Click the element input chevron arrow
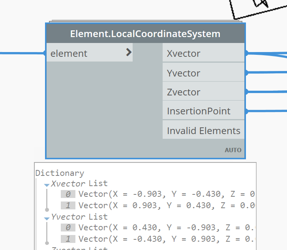The height and width of the screenshot is (250, 287). coord(129,52)
